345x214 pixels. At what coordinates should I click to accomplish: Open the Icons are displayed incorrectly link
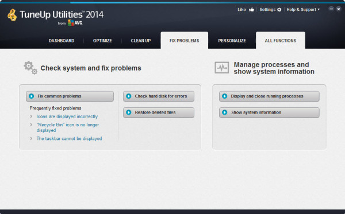[67, 116]
